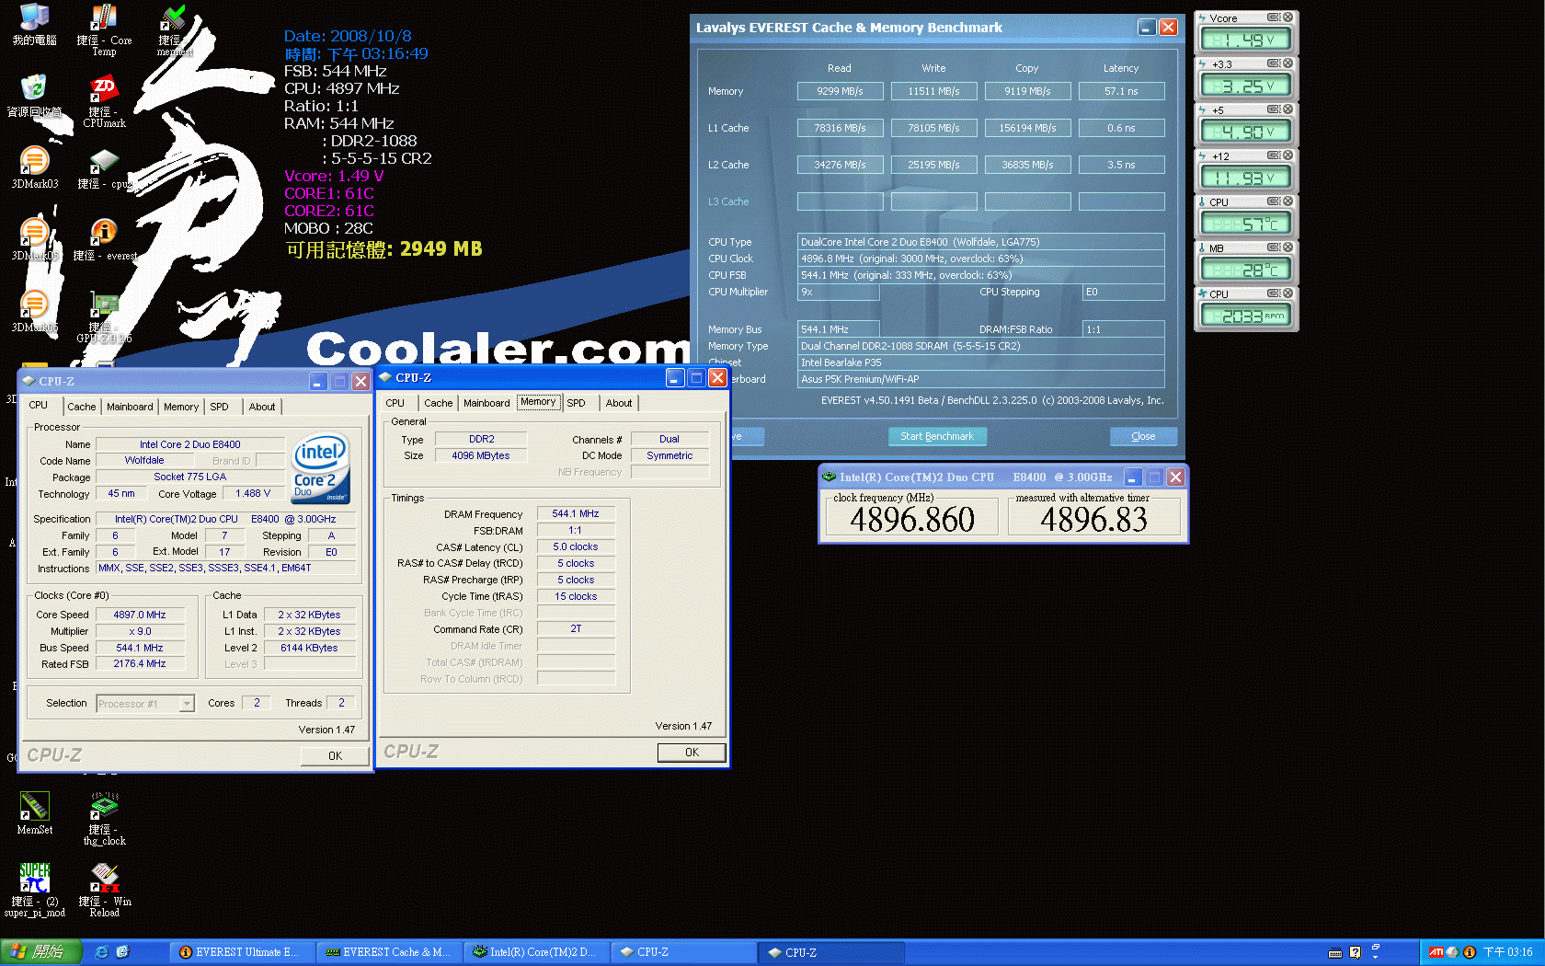Close the Vcore voltage gauge
The width and height of the screenshot is (1545, 966).
[x=1288, y=17]
